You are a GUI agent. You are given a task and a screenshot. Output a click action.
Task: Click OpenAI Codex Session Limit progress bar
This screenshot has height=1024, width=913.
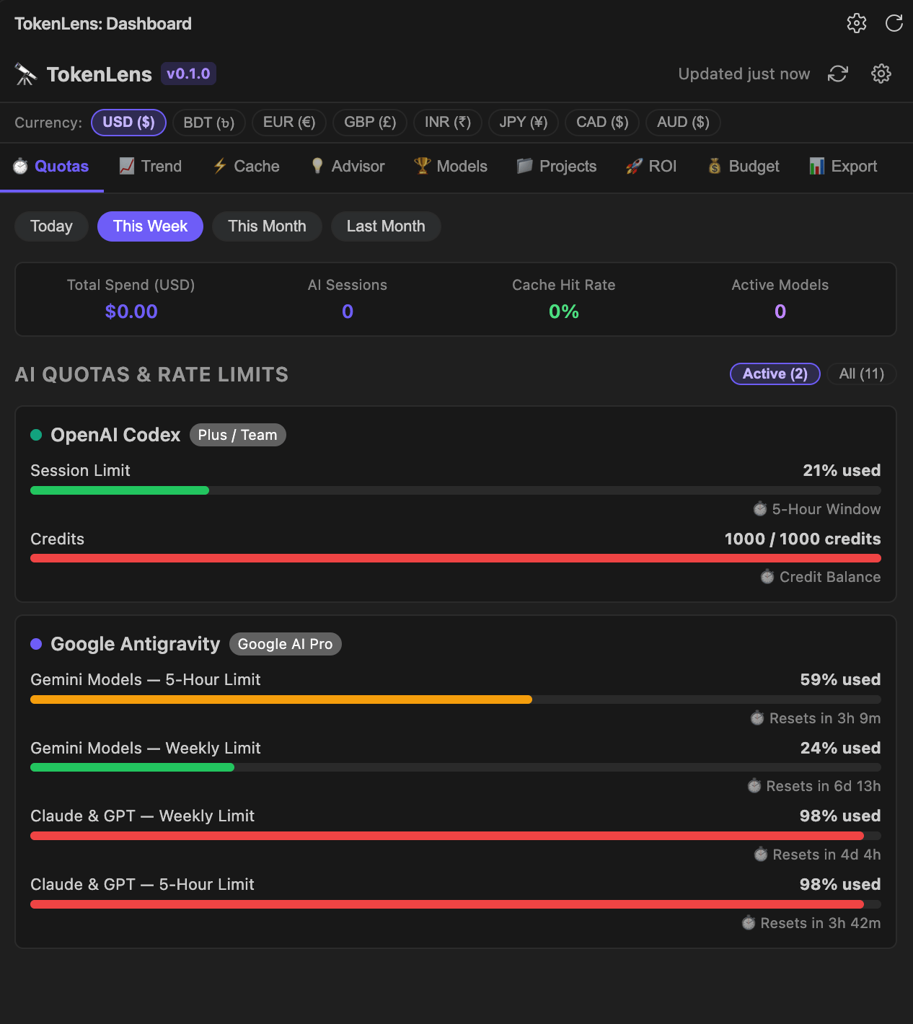[456, 490]
